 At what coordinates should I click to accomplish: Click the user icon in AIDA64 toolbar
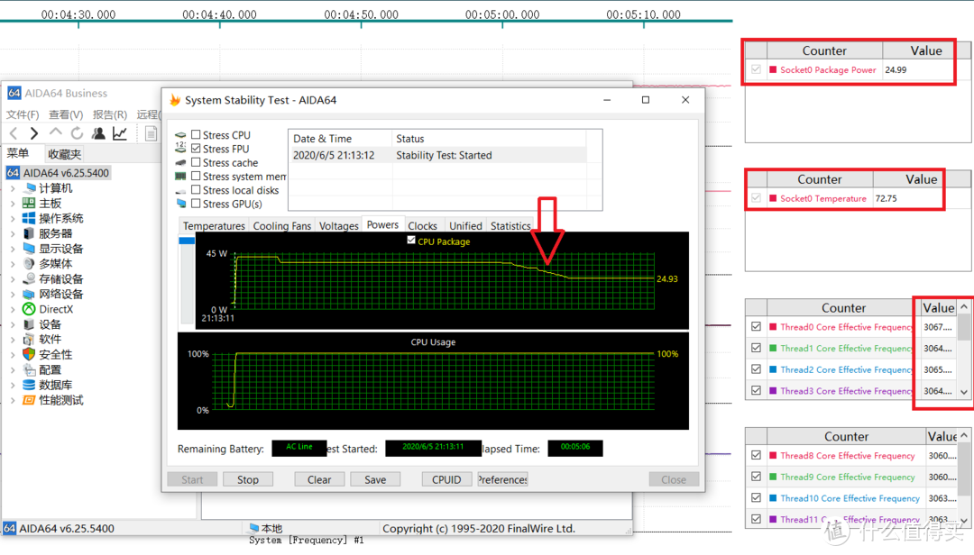pos(98,132)
